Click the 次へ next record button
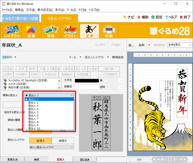Viewport: 193px width, 163px height. (177, 160)
